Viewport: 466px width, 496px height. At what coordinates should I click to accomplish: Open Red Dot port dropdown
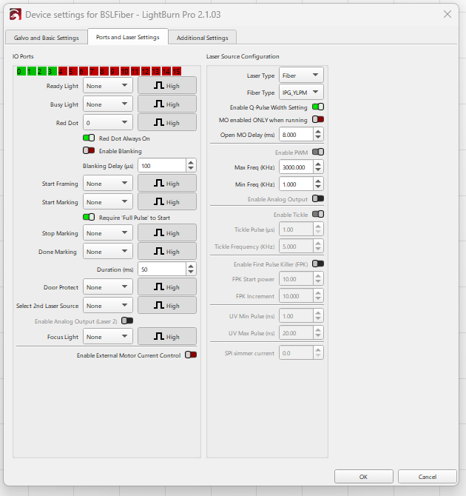[x=108, y=123]
